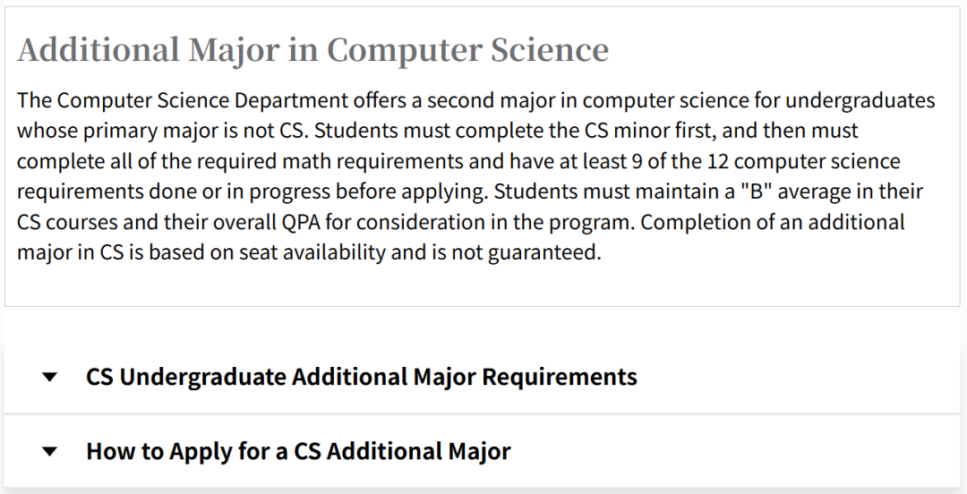Viewport: 967px width, 494px height.
Task: Click the triangle icon beside CS Undergraduate Additional Major Requirements
Action: tap(50, 378)
